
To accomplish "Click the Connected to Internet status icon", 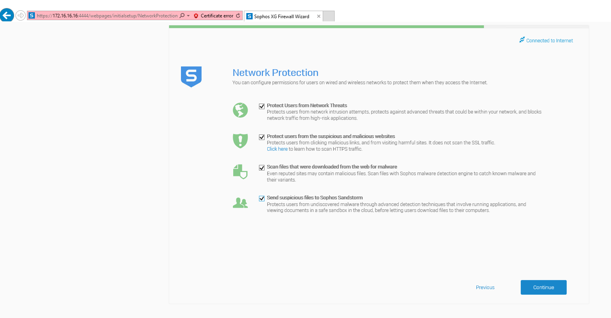I will [x=522, y=40].
